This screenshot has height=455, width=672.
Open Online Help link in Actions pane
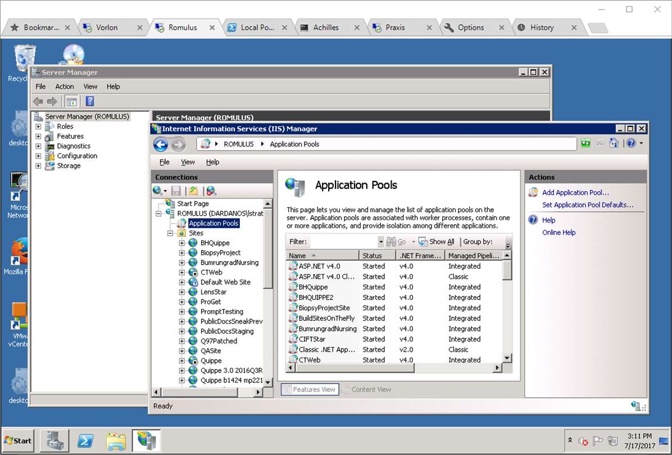[x=559, y=232]
